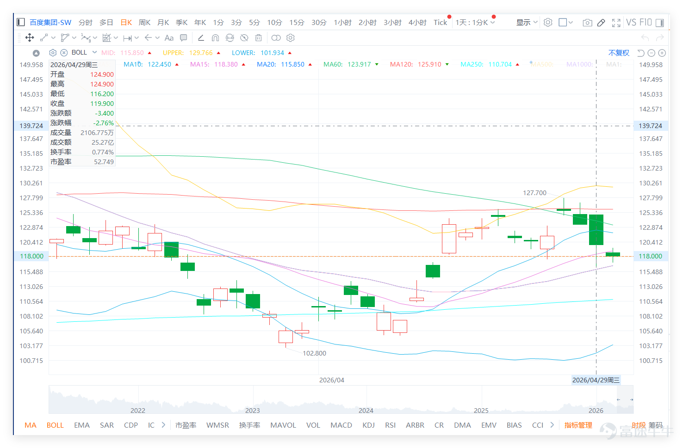Screen dimensions: 683x448
Task: Open 指标管理 indicator management
Action: [x=578, y=425]
